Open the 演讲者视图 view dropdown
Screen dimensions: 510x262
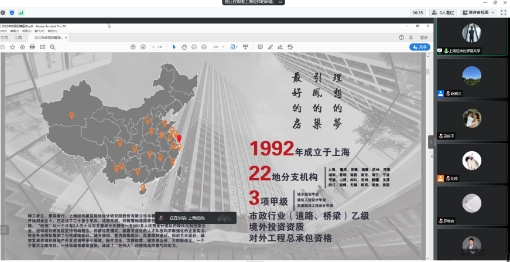(x=480, y=13)
